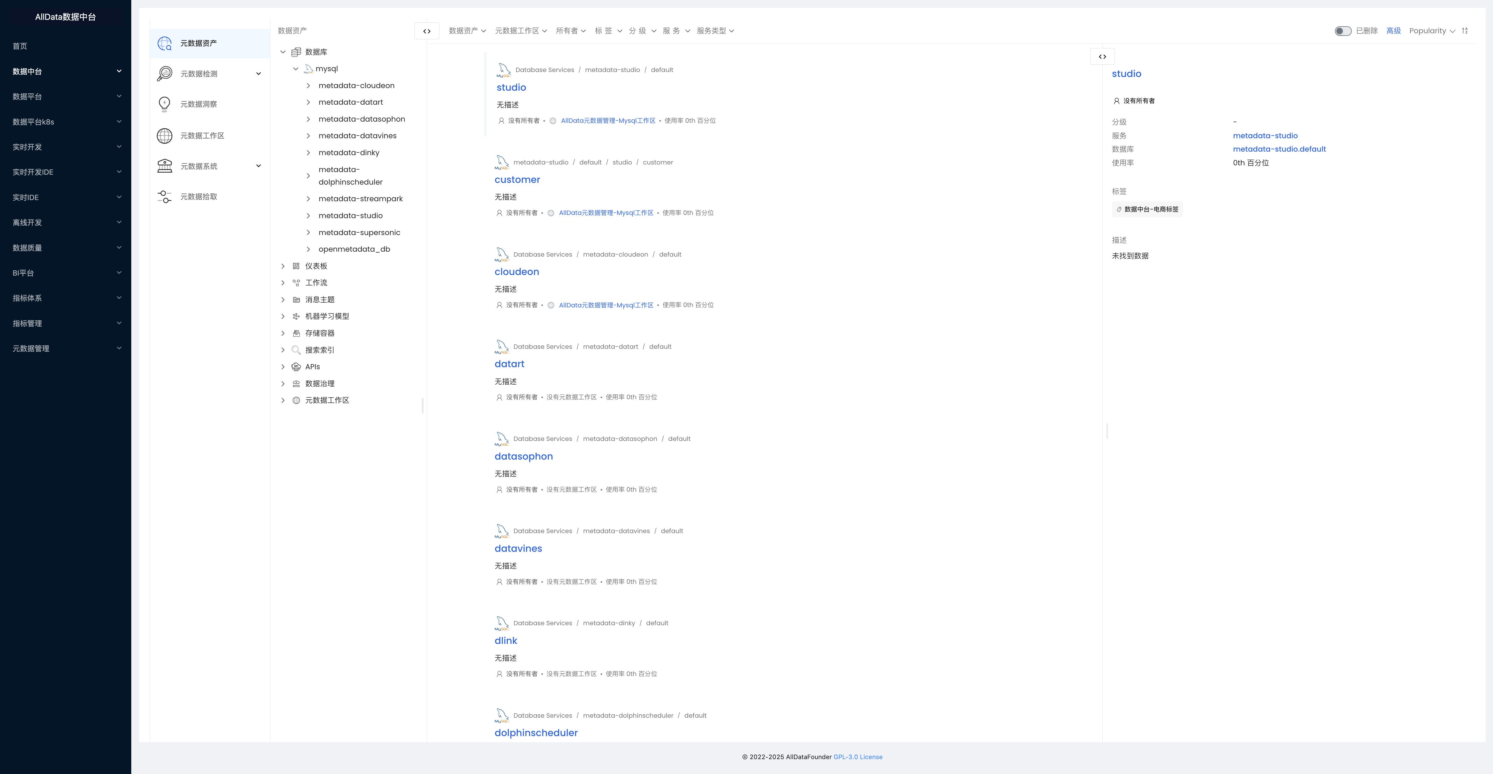Open workspace link on studio card

pos(608,121)
